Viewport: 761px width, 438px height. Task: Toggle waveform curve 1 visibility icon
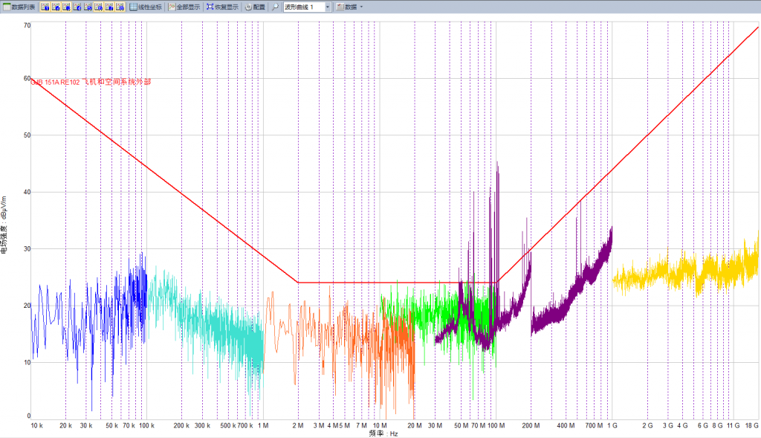[45, 7]
